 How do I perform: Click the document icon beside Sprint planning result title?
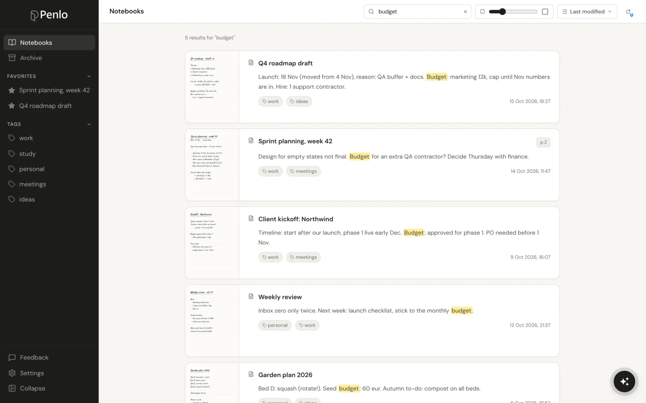click(x=251, y=141)
